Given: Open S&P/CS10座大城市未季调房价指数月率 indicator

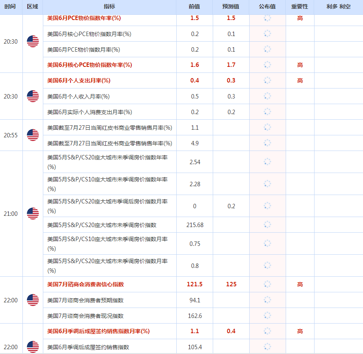Looking at the screenshot, I should tap(107, 243).
